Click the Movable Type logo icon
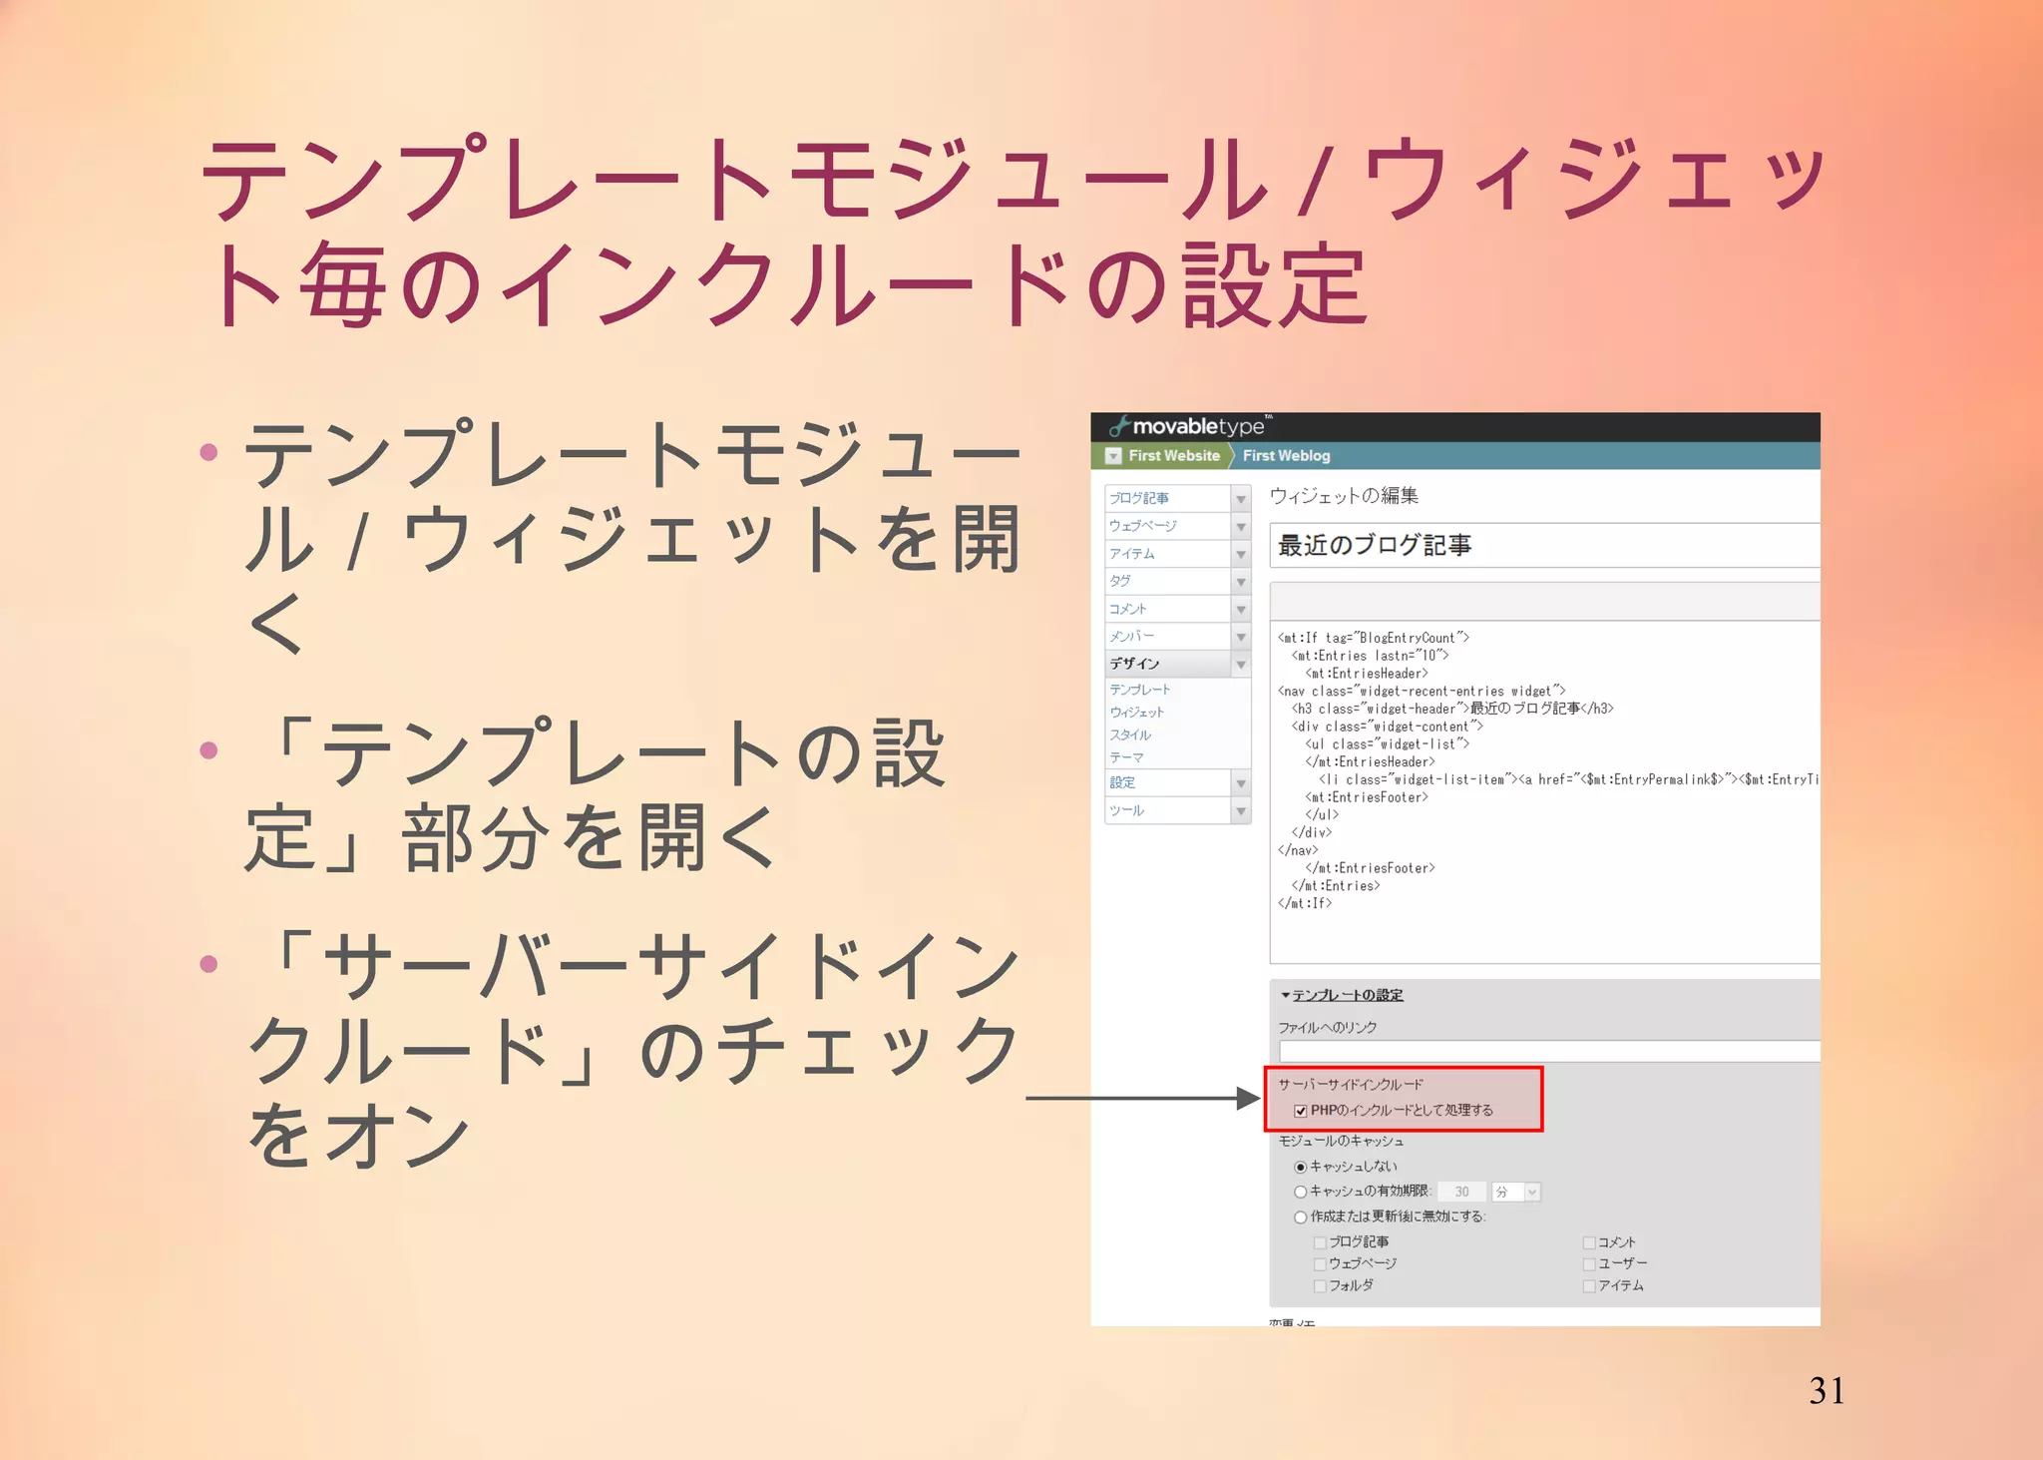 (1118, 426)
